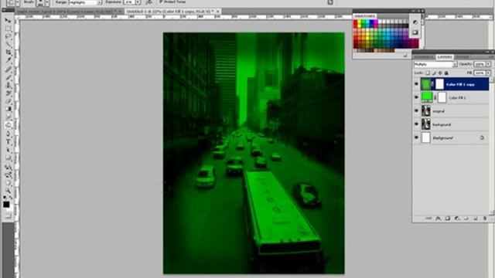Create a new layer in Layers panel
Image resolution: width=495 pixels, height=278 pixels.
(x=476, y=218)
